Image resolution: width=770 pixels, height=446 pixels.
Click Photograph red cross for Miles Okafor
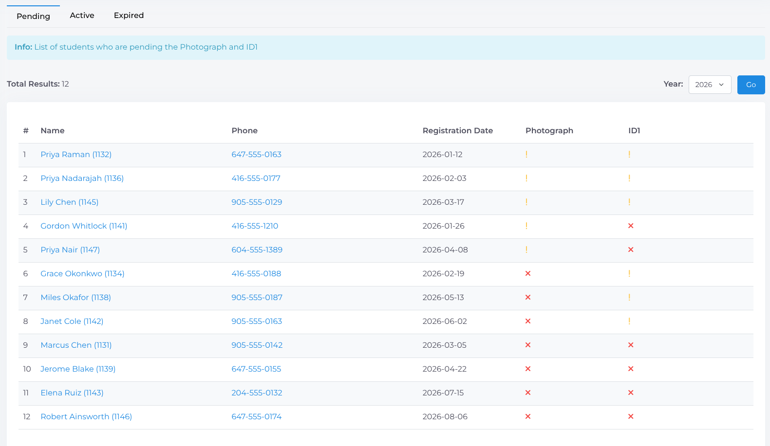tap(528, 297)
